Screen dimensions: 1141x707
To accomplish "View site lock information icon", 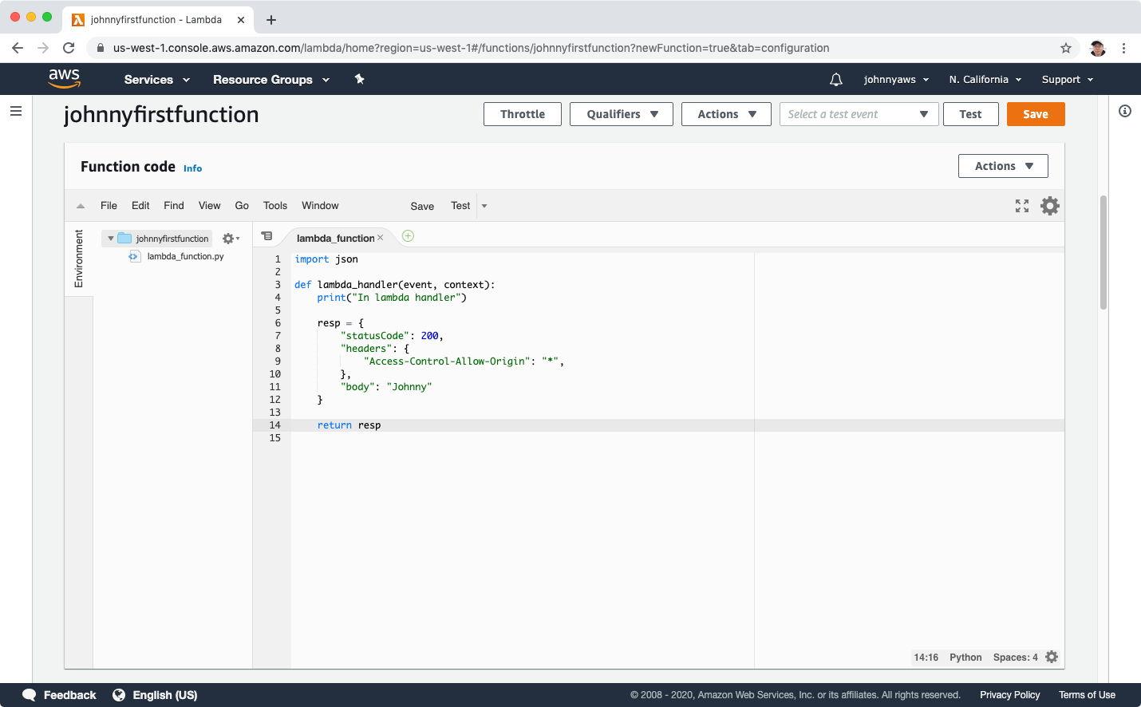I will [101, 48].
